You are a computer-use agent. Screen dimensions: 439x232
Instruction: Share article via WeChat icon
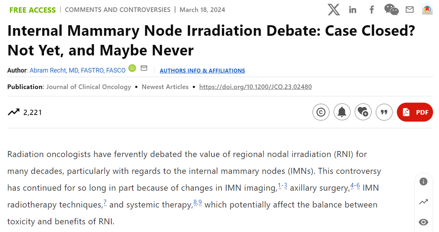[x=391, y=10]
